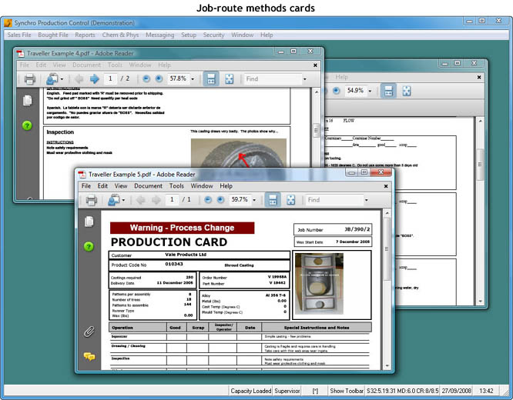
Task: Click shroud casting photo on Production Card
Action: click(x=319, y=284)
